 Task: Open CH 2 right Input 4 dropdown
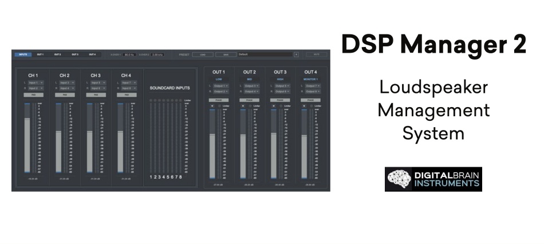click(x=67, y=88)
